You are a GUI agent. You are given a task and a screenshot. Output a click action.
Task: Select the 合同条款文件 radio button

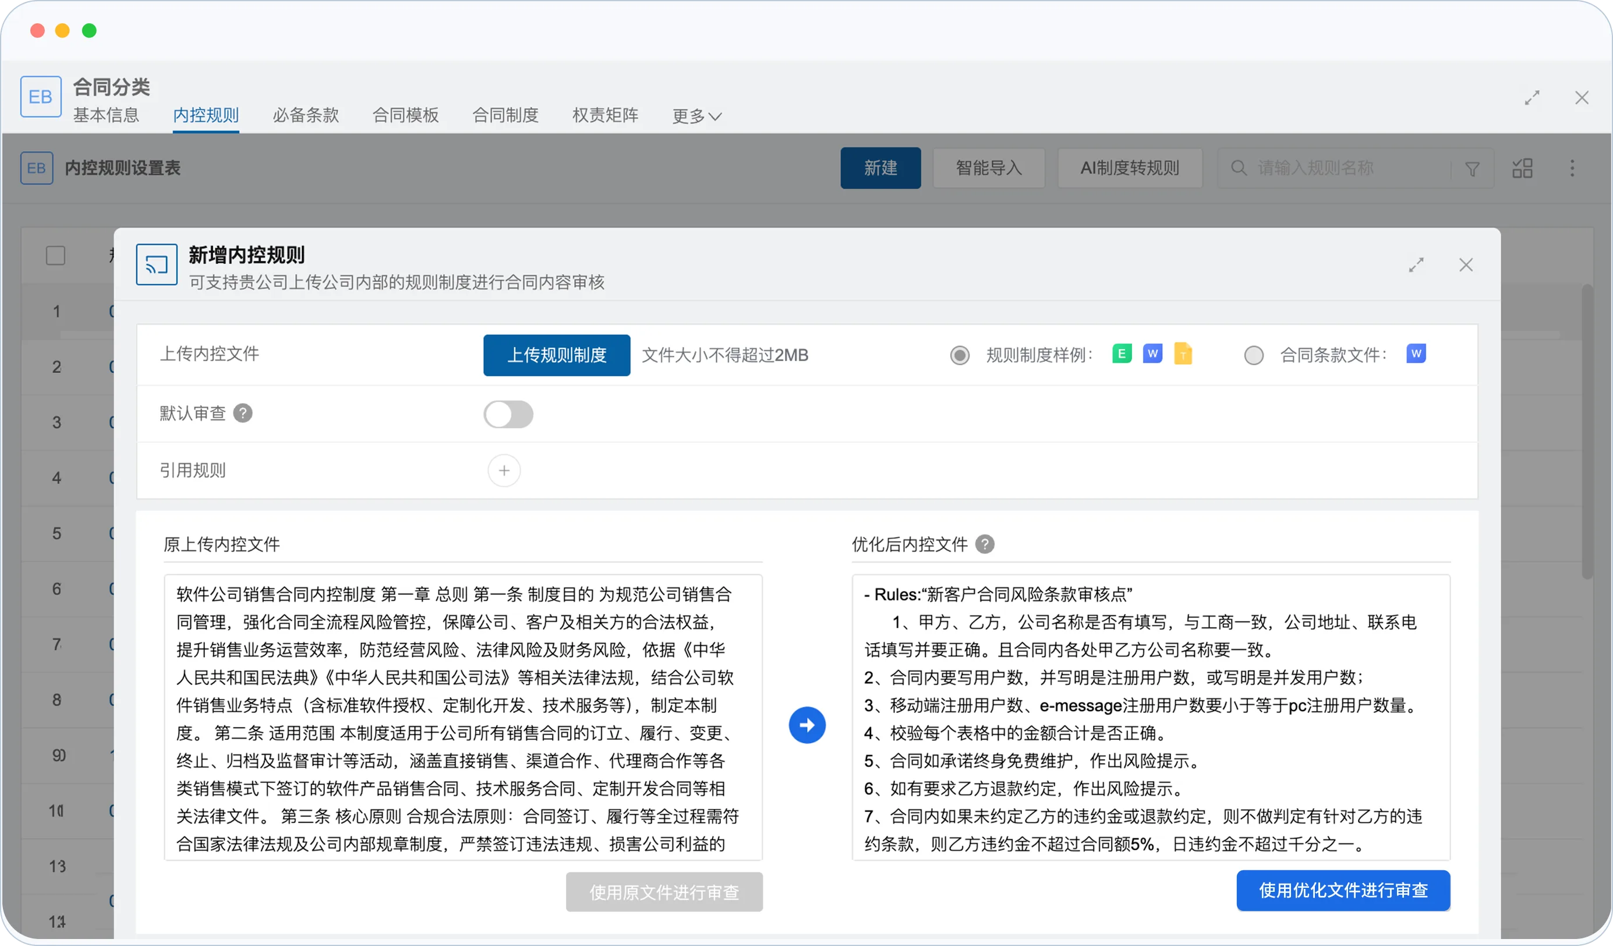coord(1253,355)
